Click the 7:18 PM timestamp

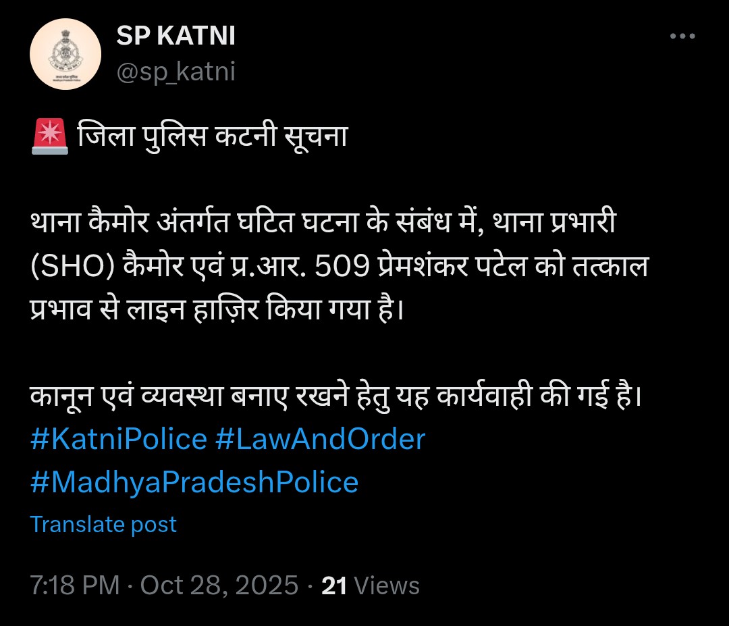pos(74,585)
